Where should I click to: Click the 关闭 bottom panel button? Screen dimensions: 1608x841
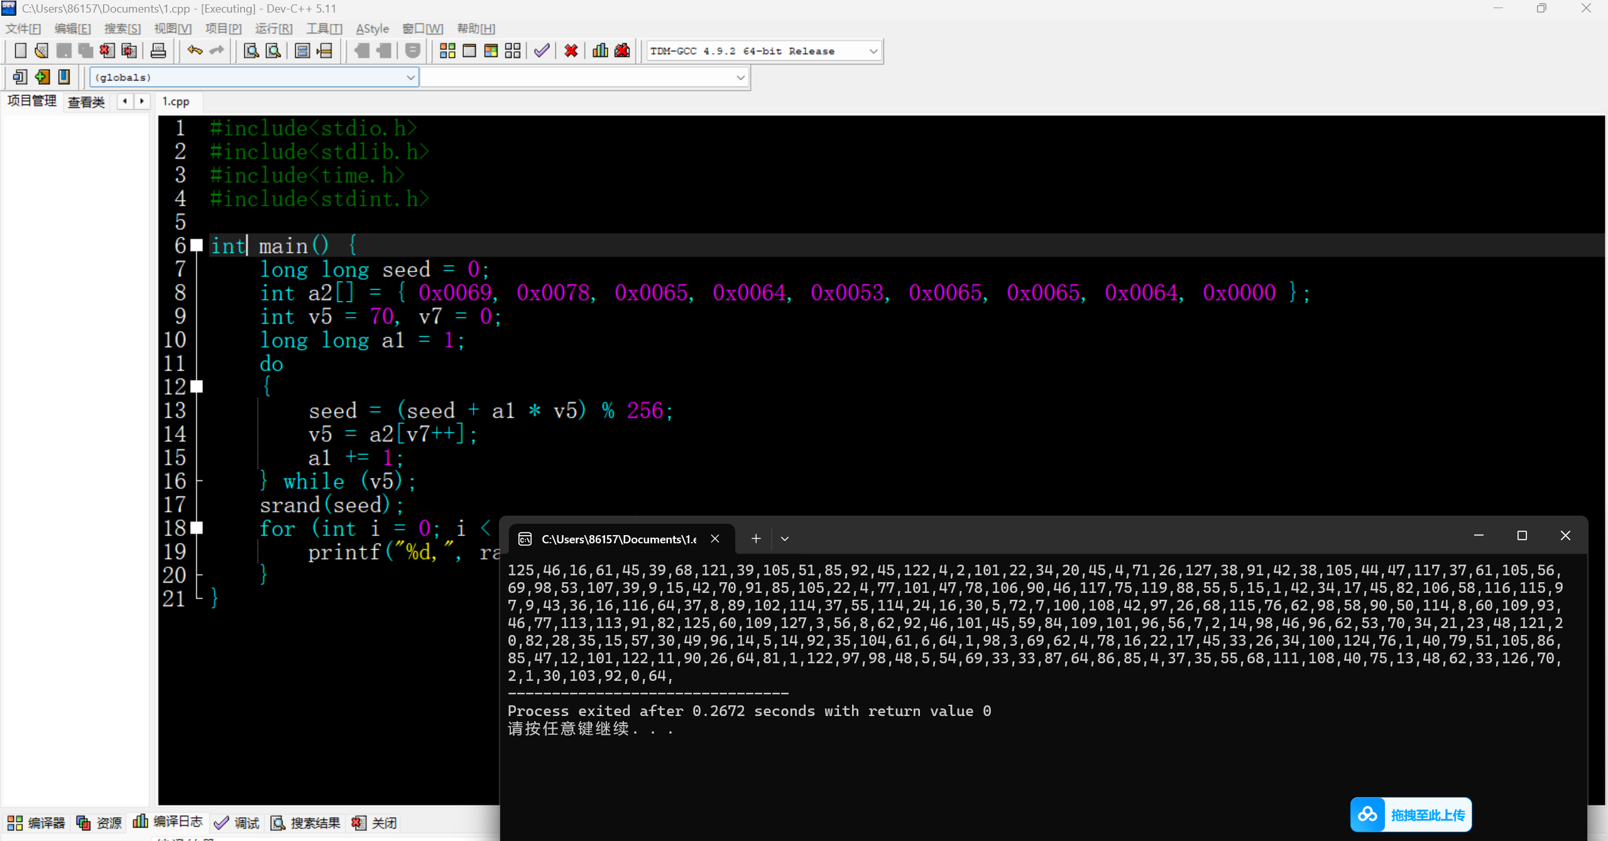pos(375,823)
